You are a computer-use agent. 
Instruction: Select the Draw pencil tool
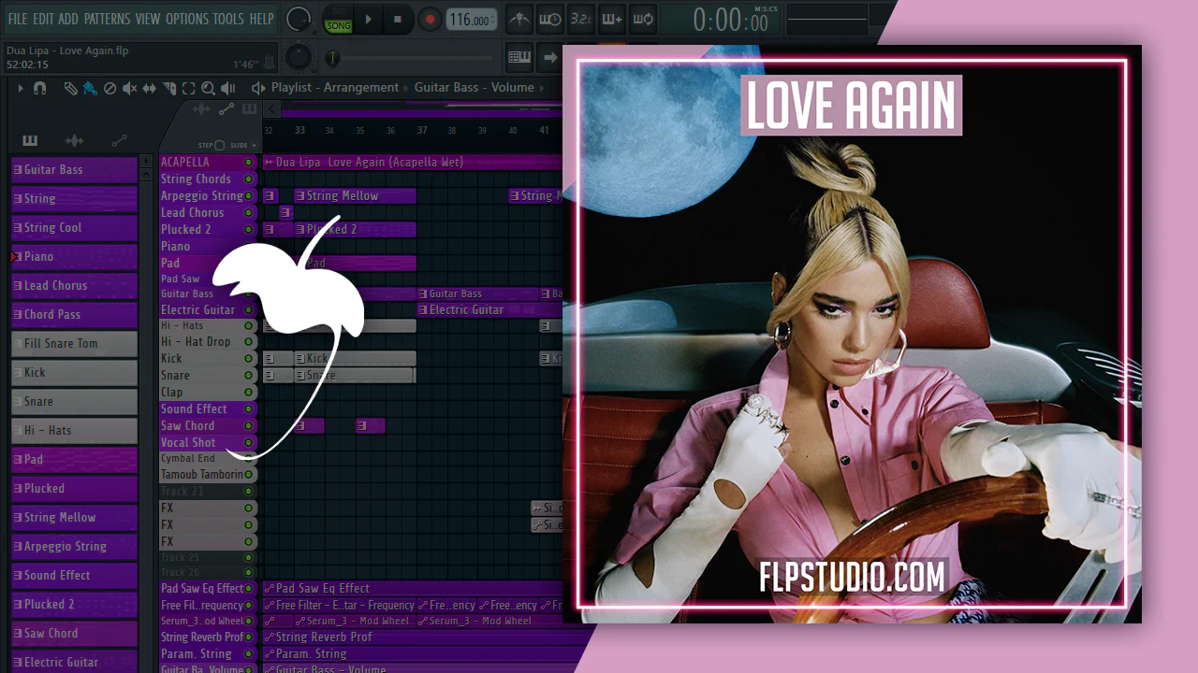[x=70, y=88]
